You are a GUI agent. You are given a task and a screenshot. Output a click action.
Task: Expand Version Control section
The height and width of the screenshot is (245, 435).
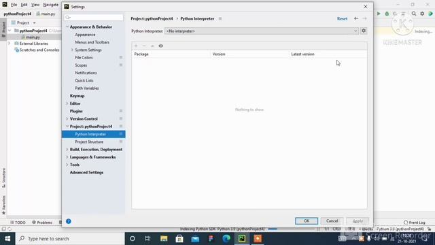pyautogui.click(x=67, y=118)
